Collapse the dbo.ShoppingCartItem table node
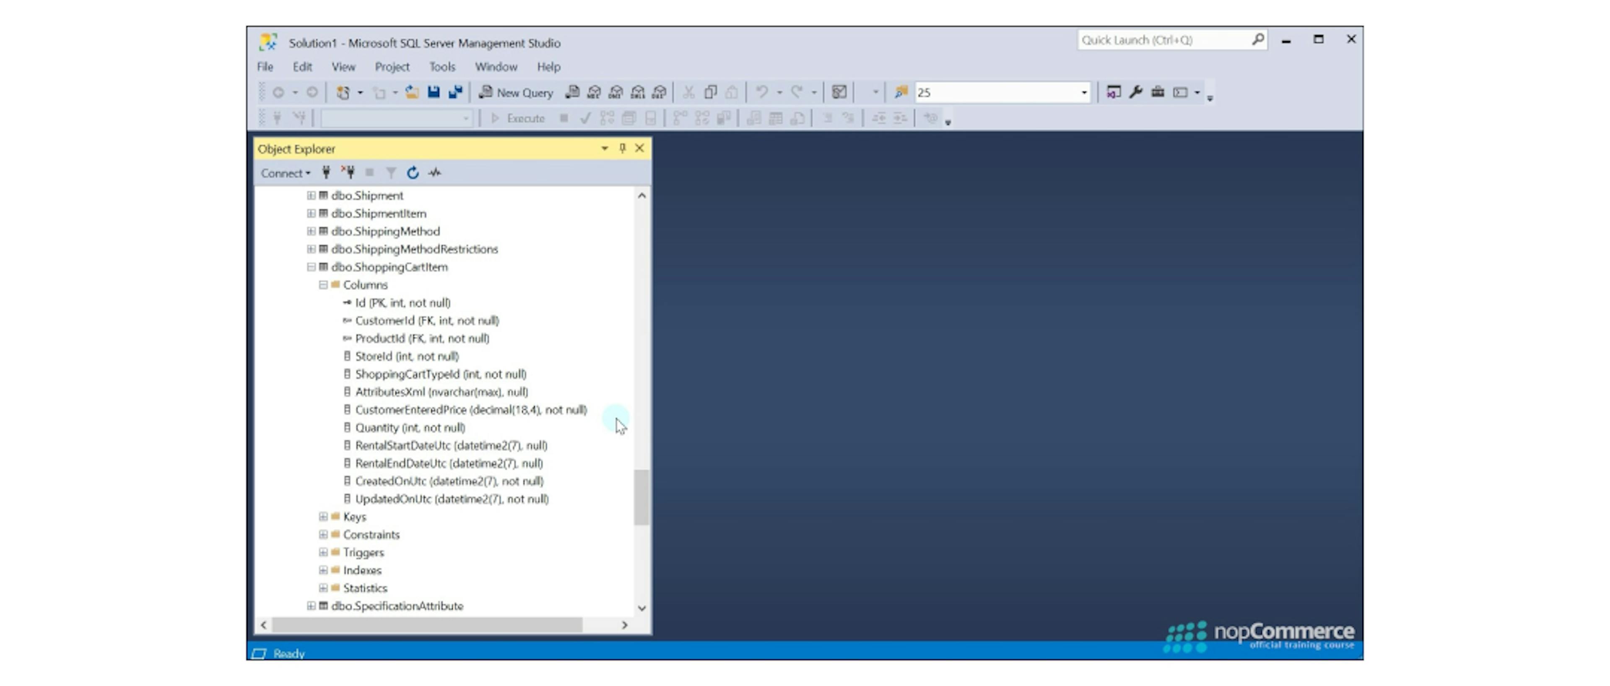The image size is (1610, 686). [x=311, y=267]
